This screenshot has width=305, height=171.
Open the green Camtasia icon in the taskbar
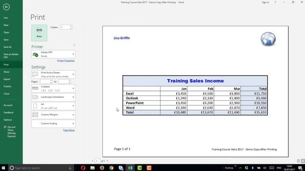pyautogui.click(x=140, y=168)
